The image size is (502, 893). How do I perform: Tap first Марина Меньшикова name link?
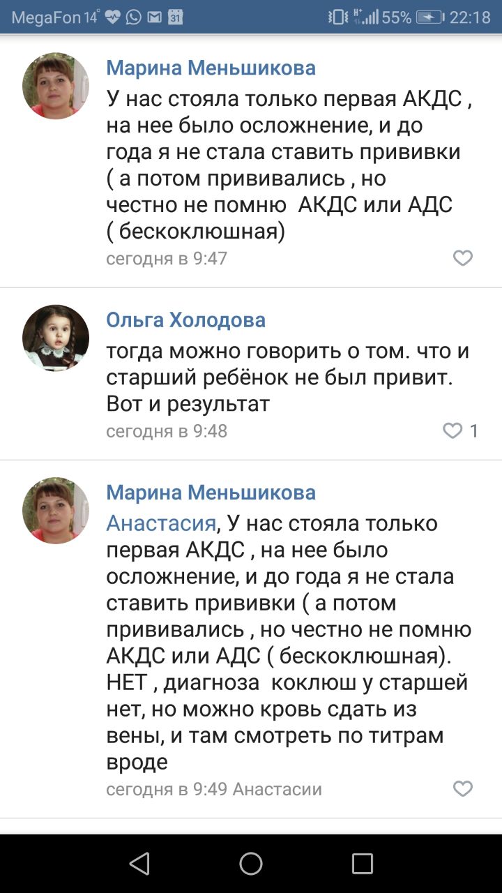pos(211,68)
